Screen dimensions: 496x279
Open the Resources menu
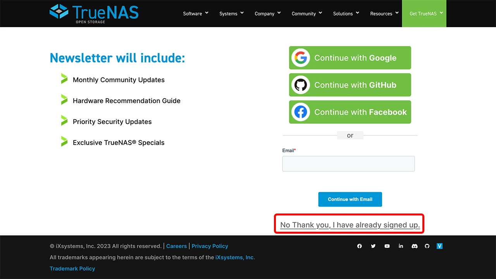click(384, 14)
